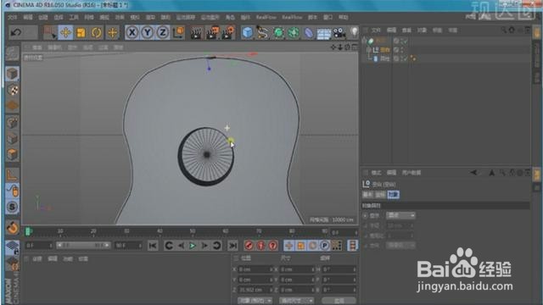The width and height of the screenshot is (543, 305).
Task: Click Render to Picture Viewer icon
Action: (x=212, y=32)
